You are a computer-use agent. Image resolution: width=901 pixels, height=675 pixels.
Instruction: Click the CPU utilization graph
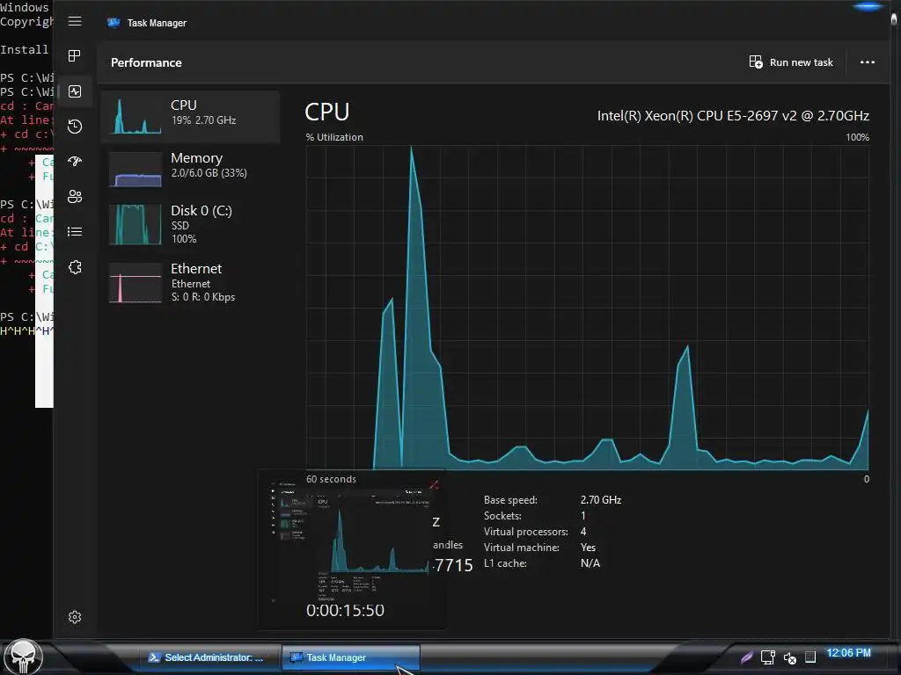(587, 308)
